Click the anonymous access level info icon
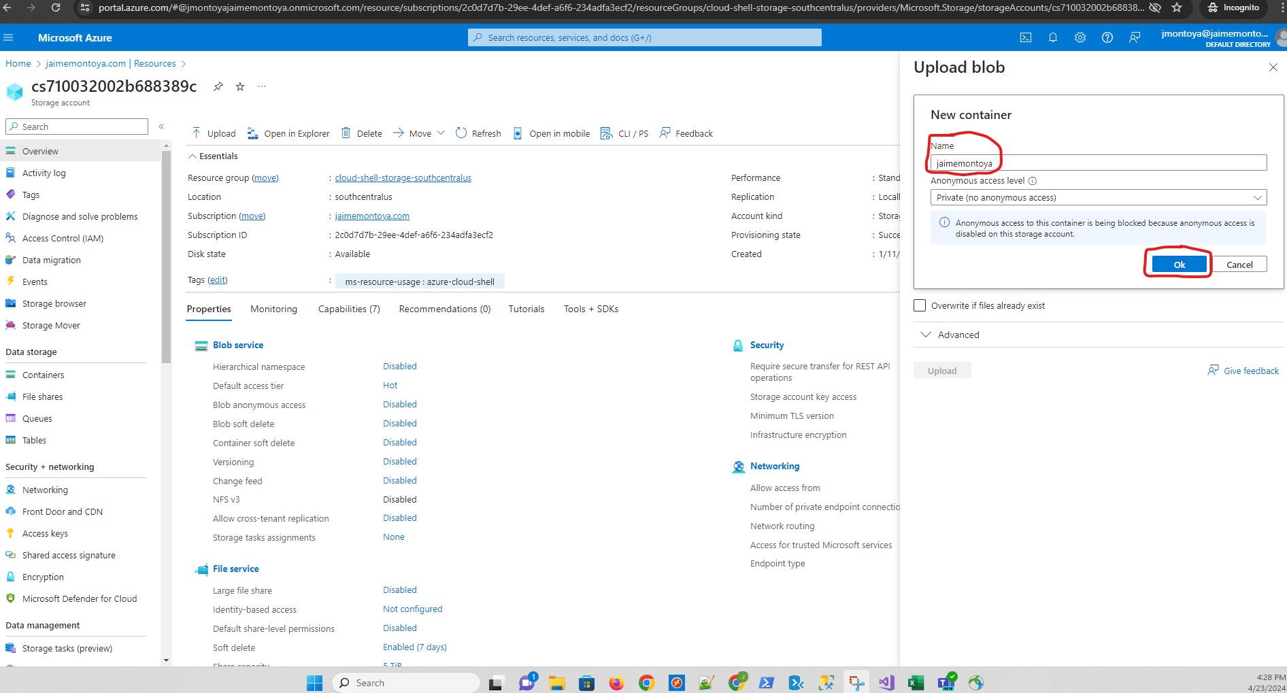1287x693 pixels. (x=1032, y=181)
